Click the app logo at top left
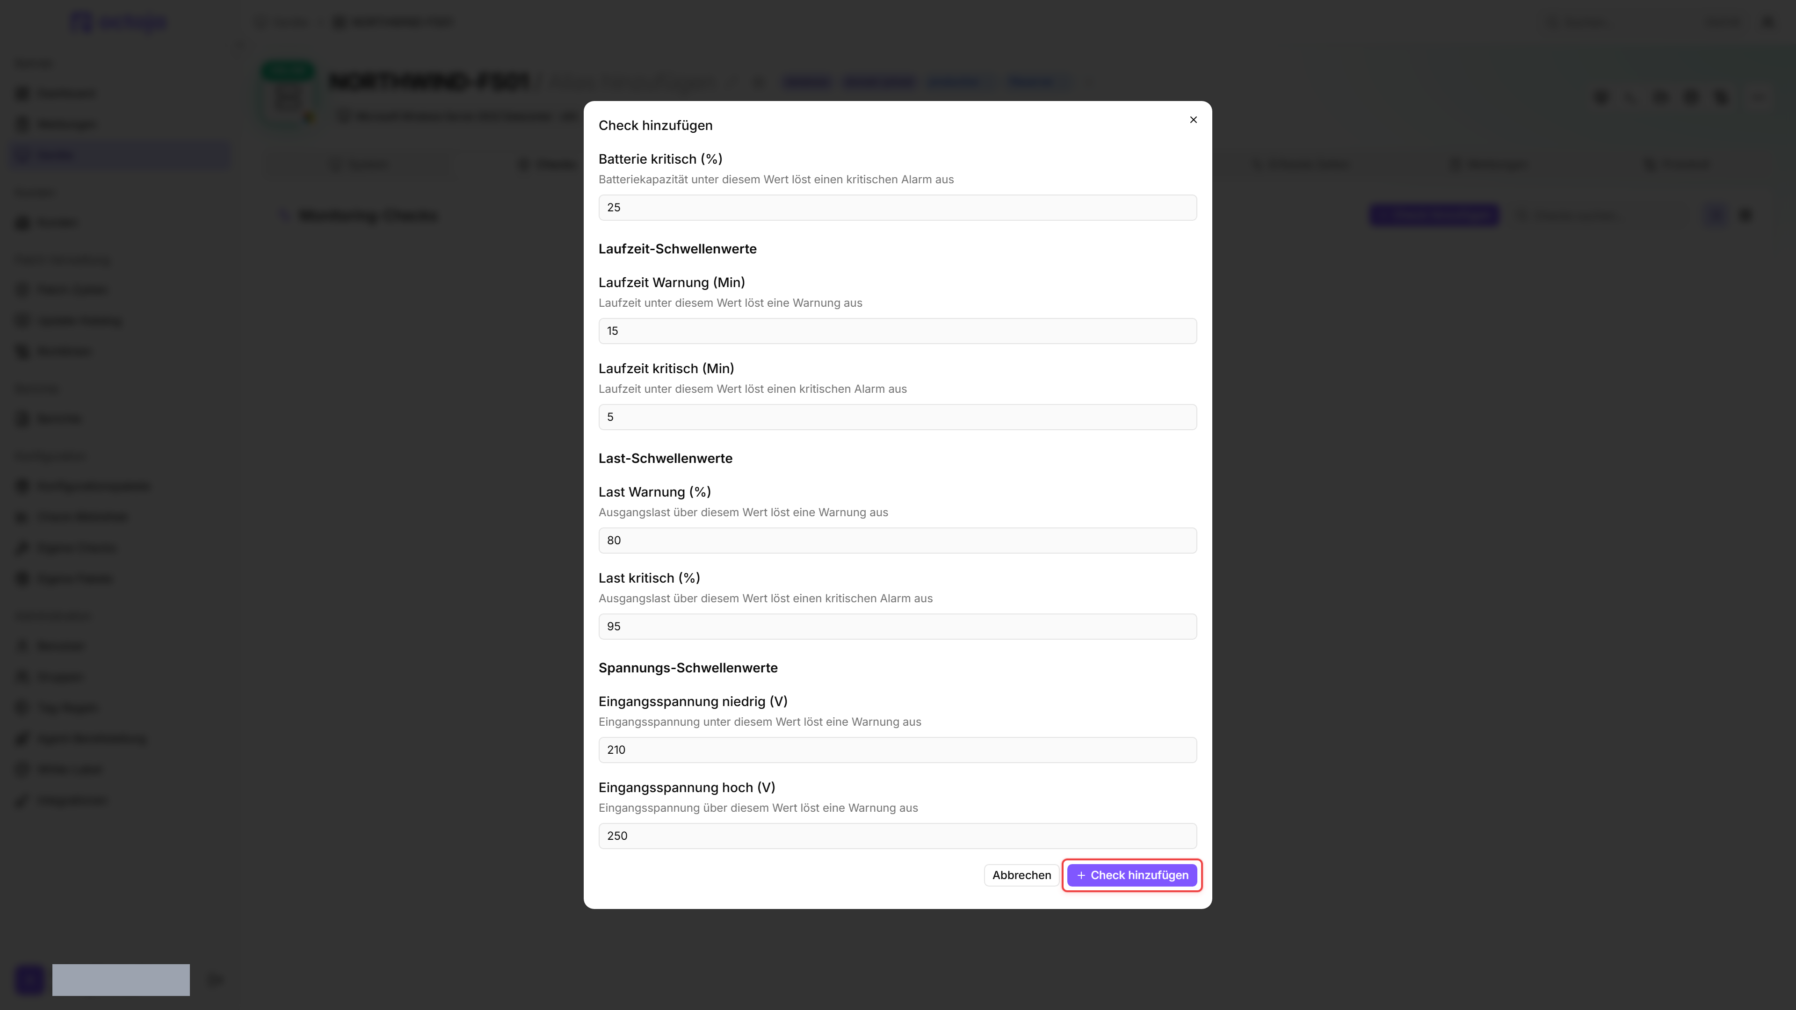This screenshot has height=1010, width=1796. pos(118,22)
